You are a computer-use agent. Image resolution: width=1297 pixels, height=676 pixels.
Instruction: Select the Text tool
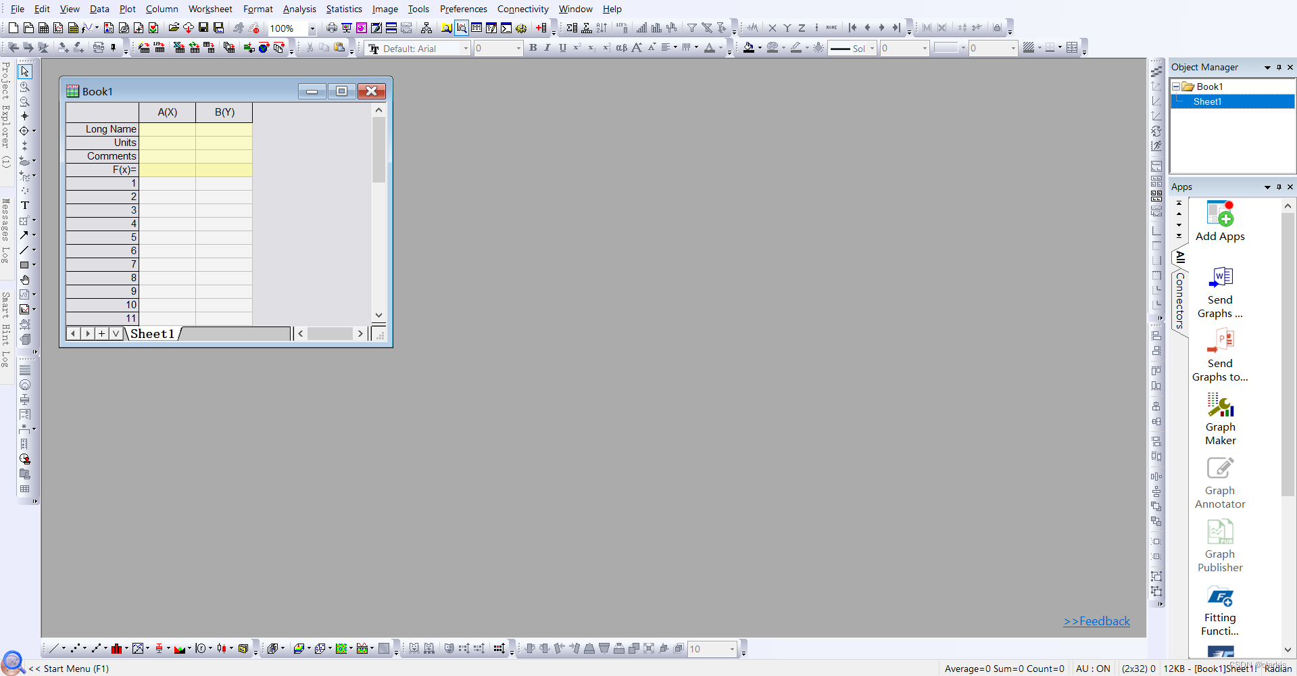[25, 206]
